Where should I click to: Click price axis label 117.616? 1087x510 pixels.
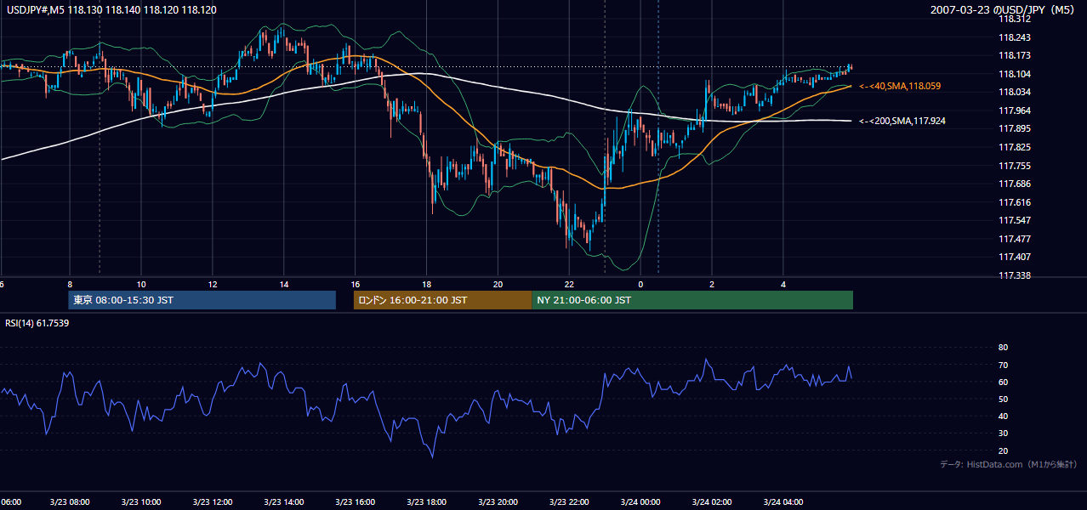point(1014,202)
